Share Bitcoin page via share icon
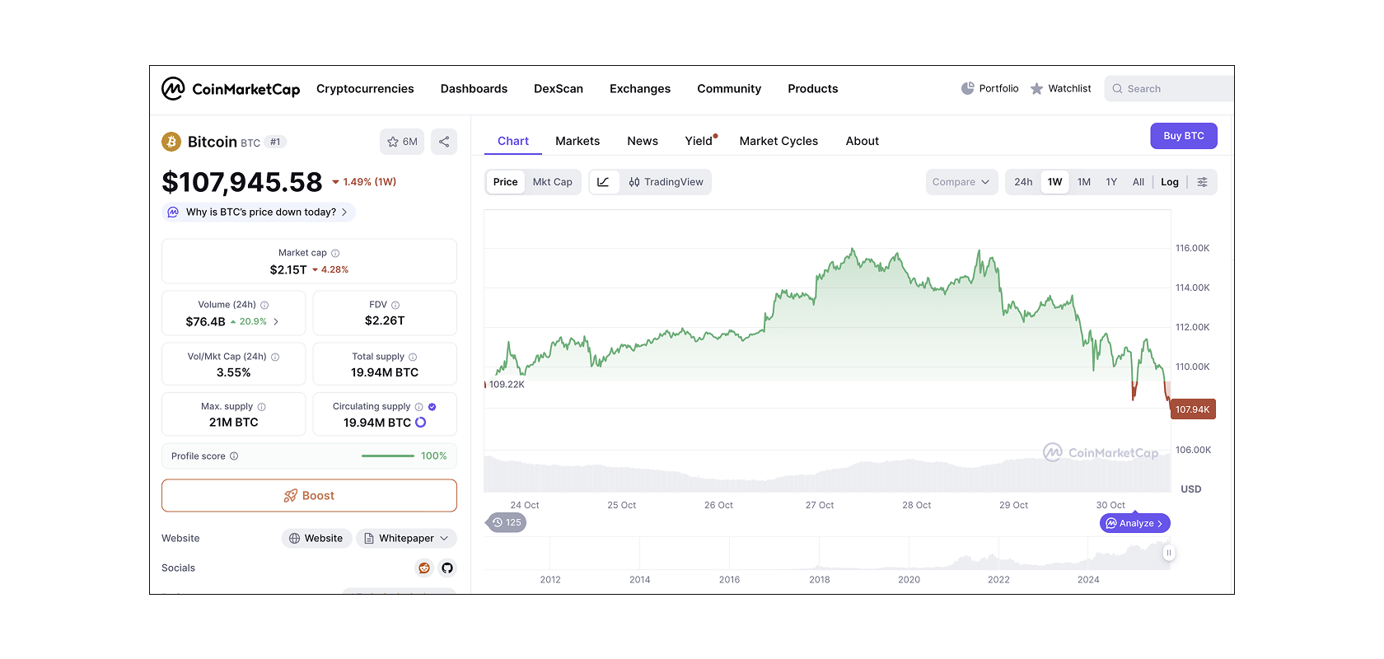 (x=444, y=142)
